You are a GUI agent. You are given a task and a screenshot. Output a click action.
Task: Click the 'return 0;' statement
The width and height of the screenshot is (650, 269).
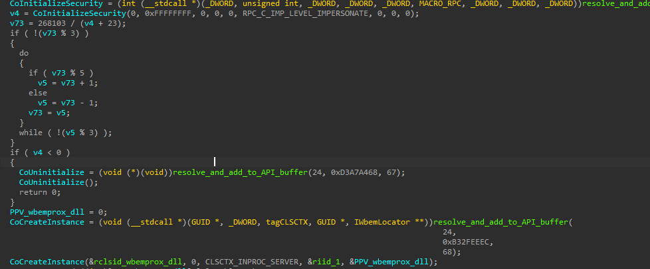[40, 192]
